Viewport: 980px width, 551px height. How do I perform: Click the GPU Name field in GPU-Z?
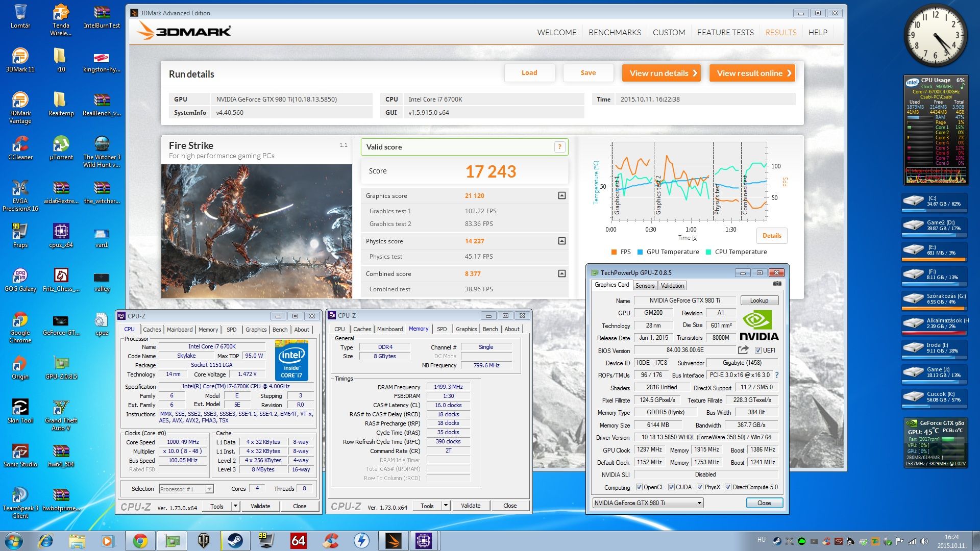click(684, 300)
